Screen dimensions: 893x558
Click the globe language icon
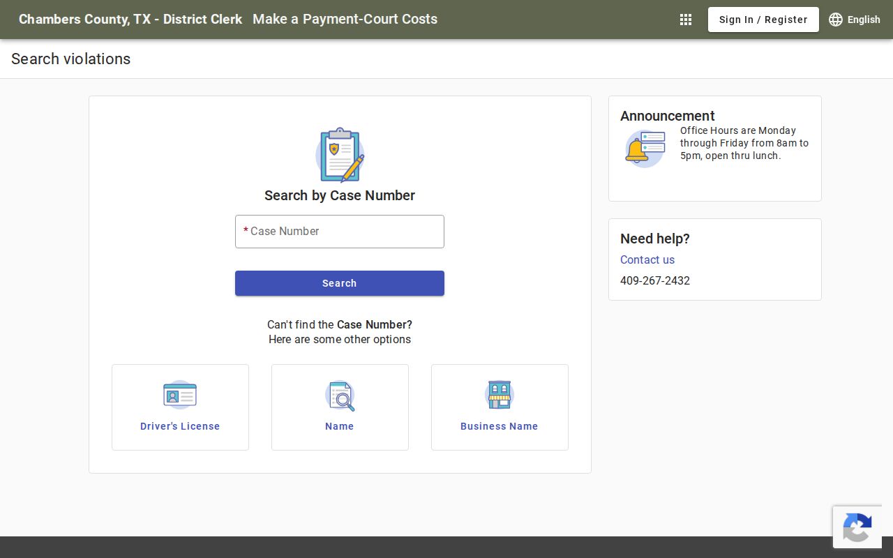coord(836,20)
